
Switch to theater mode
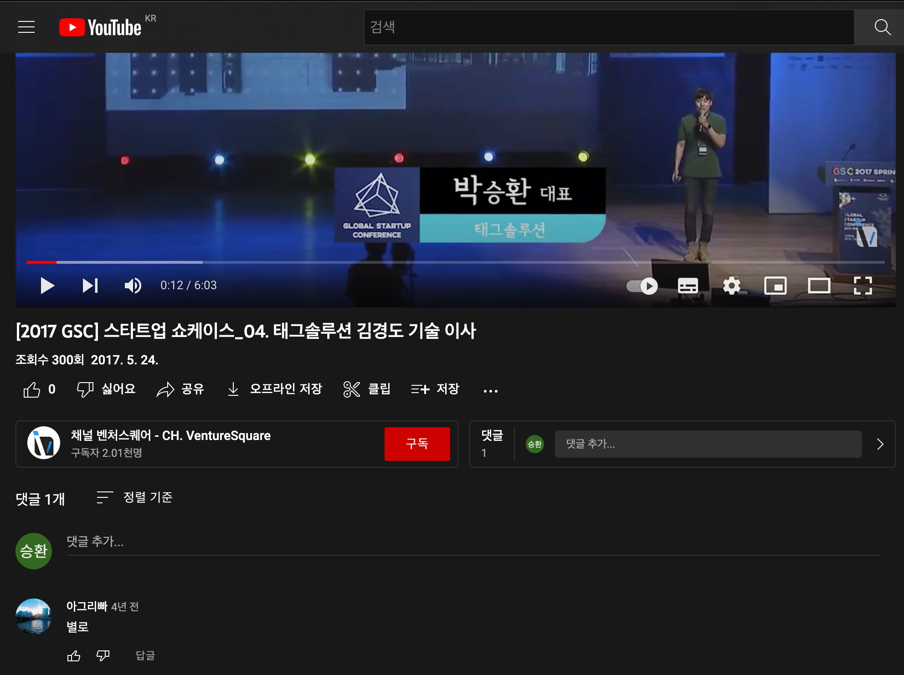click(819, 286)
